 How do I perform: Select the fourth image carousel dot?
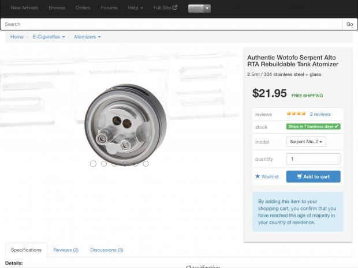(x=125, y=164)
